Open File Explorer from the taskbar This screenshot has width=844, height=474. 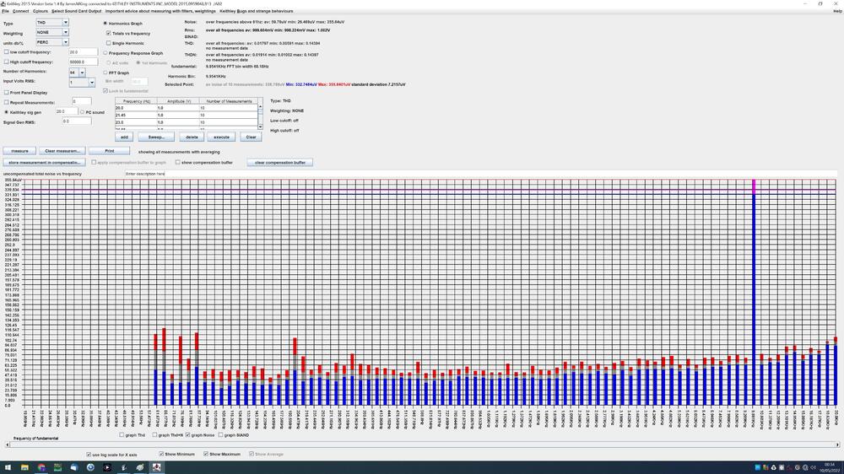pyautogui.click(x=25, y=467)
